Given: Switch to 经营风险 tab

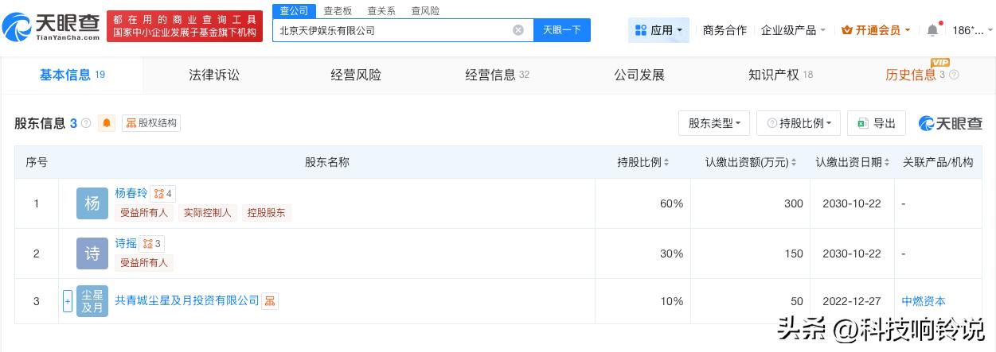Looking at the screenshot, I should [x=356, y=75].
